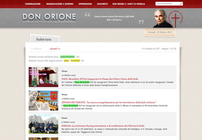The width and height of the screenshot is (202, 140).
Task: Click highlighted 'papa benedetto' phrase in summary
Action: click(67, 57)
